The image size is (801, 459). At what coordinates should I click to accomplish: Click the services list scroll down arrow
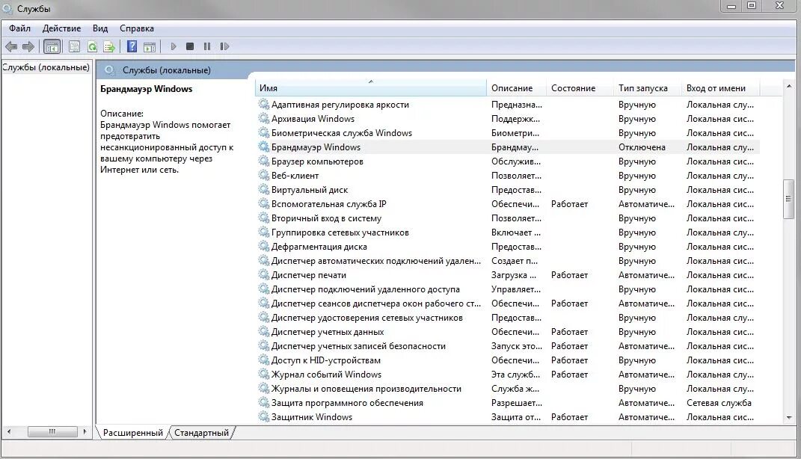click(789, 418)
